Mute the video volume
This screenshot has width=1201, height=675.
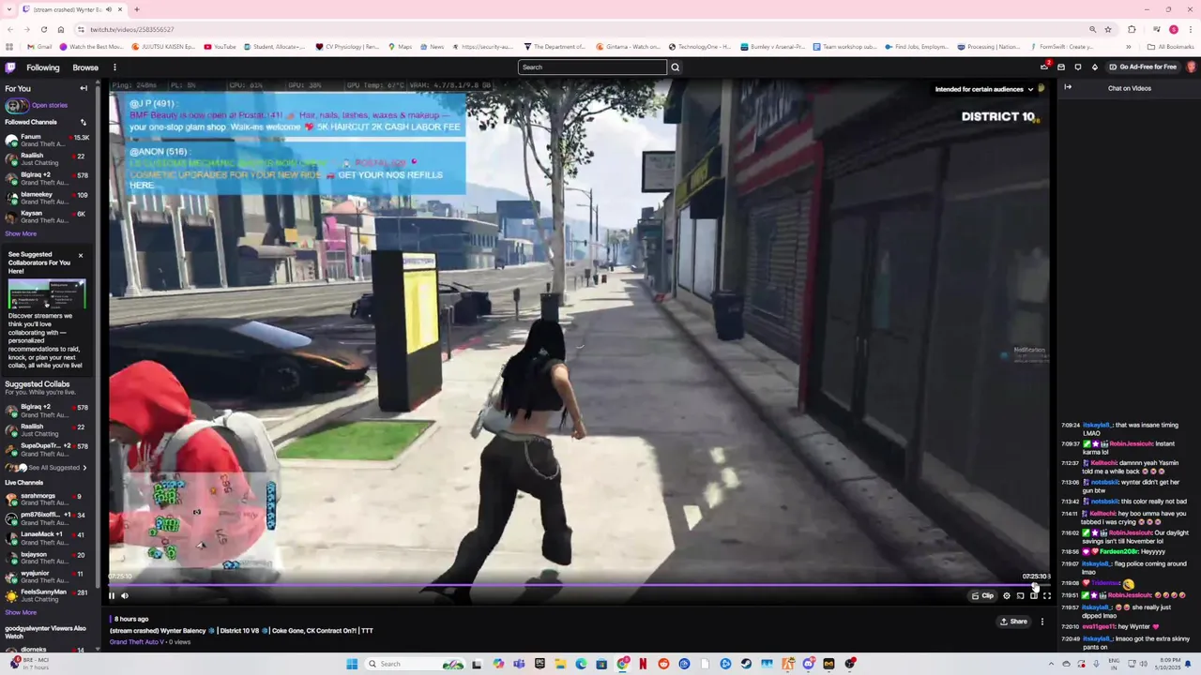click(x=125, y=595)
